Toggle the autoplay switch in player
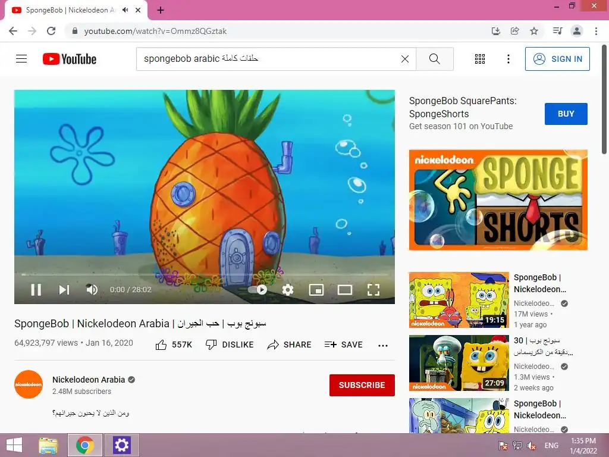The height and width of the screenshot is (457, 609). (x=258, y=290)
